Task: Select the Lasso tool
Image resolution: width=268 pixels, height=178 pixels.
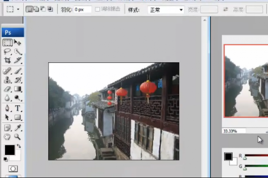Action: click(x=7, y=52)
